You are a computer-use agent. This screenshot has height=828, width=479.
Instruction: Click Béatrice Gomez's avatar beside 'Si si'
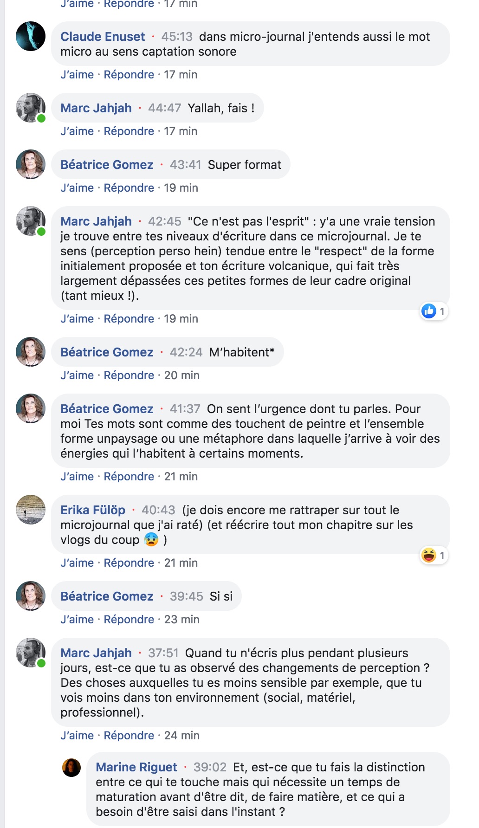[x=31, y=596]
